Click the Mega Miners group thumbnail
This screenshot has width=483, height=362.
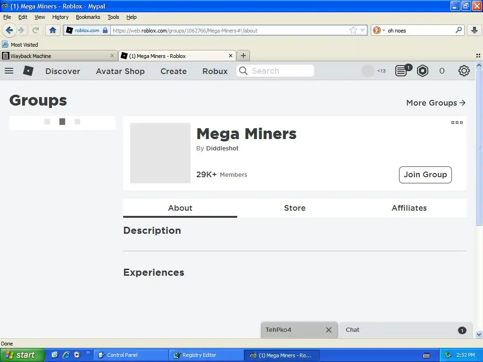tap(160, 153)
